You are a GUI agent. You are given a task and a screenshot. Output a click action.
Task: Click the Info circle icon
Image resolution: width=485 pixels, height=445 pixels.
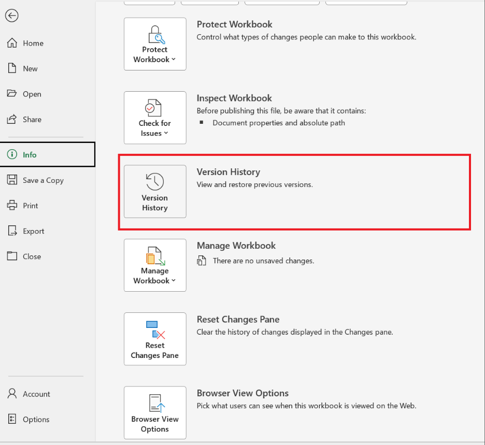click(12, 154)
